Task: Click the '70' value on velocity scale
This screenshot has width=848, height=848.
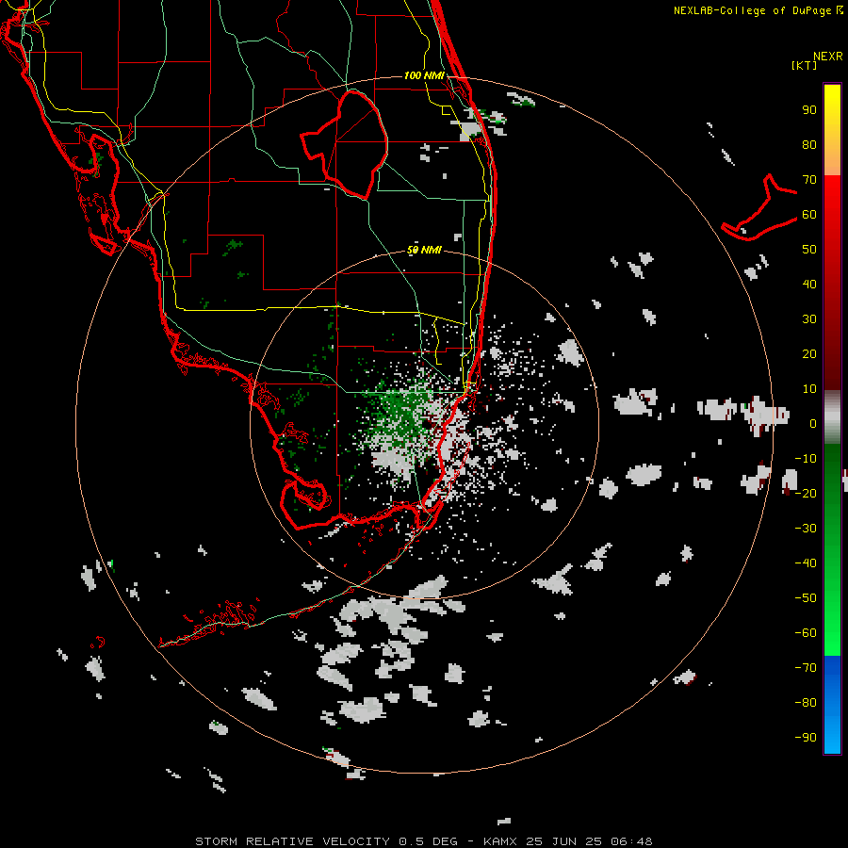Action: click(x=809, y=180)
